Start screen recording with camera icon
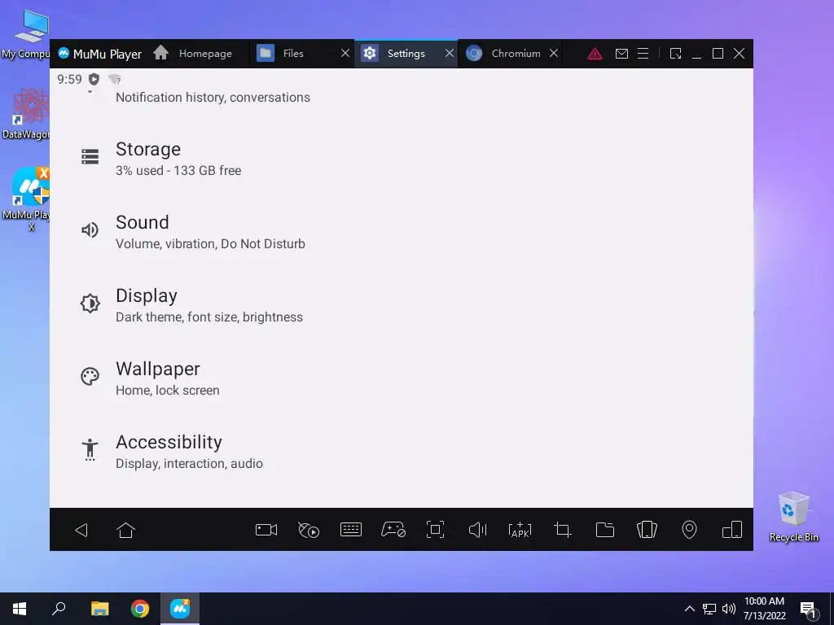Screen dimensions: 834x625 pos(266,530)
